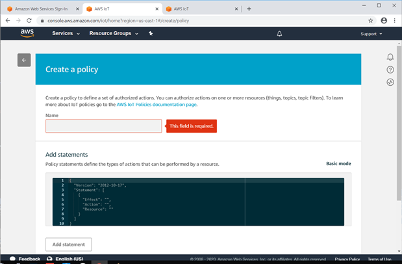Click the help question mark icon
This screenshot has width=402, height=264.
[390, 70]
